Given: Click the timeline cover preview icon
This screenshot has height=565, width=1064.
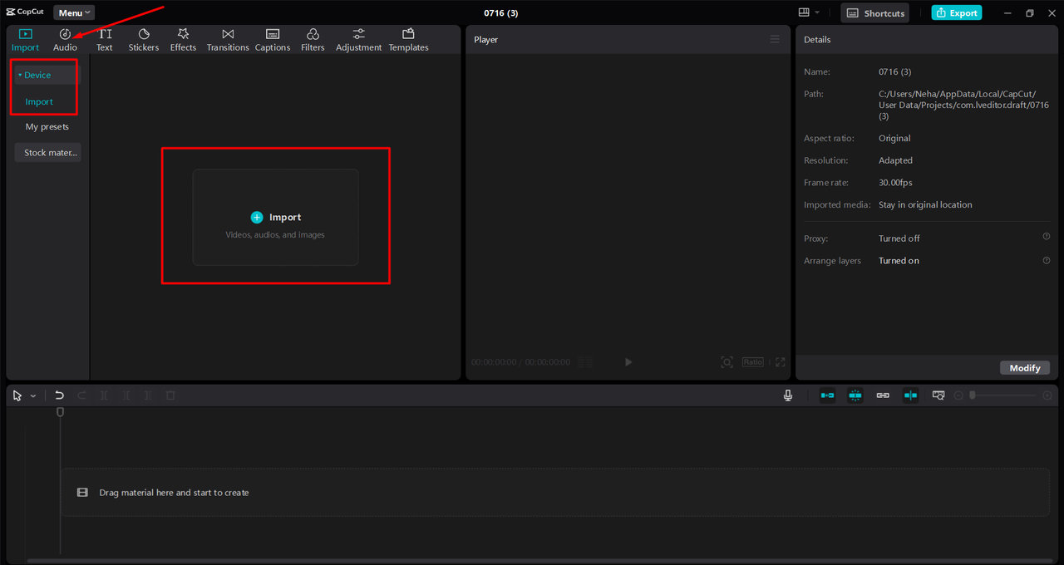Looking at the screenshot, I should (938, 395).
